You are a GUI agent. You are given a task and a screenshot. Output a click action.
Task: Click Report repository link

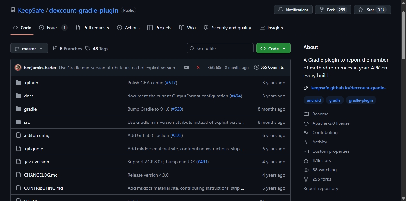point(321,188)
